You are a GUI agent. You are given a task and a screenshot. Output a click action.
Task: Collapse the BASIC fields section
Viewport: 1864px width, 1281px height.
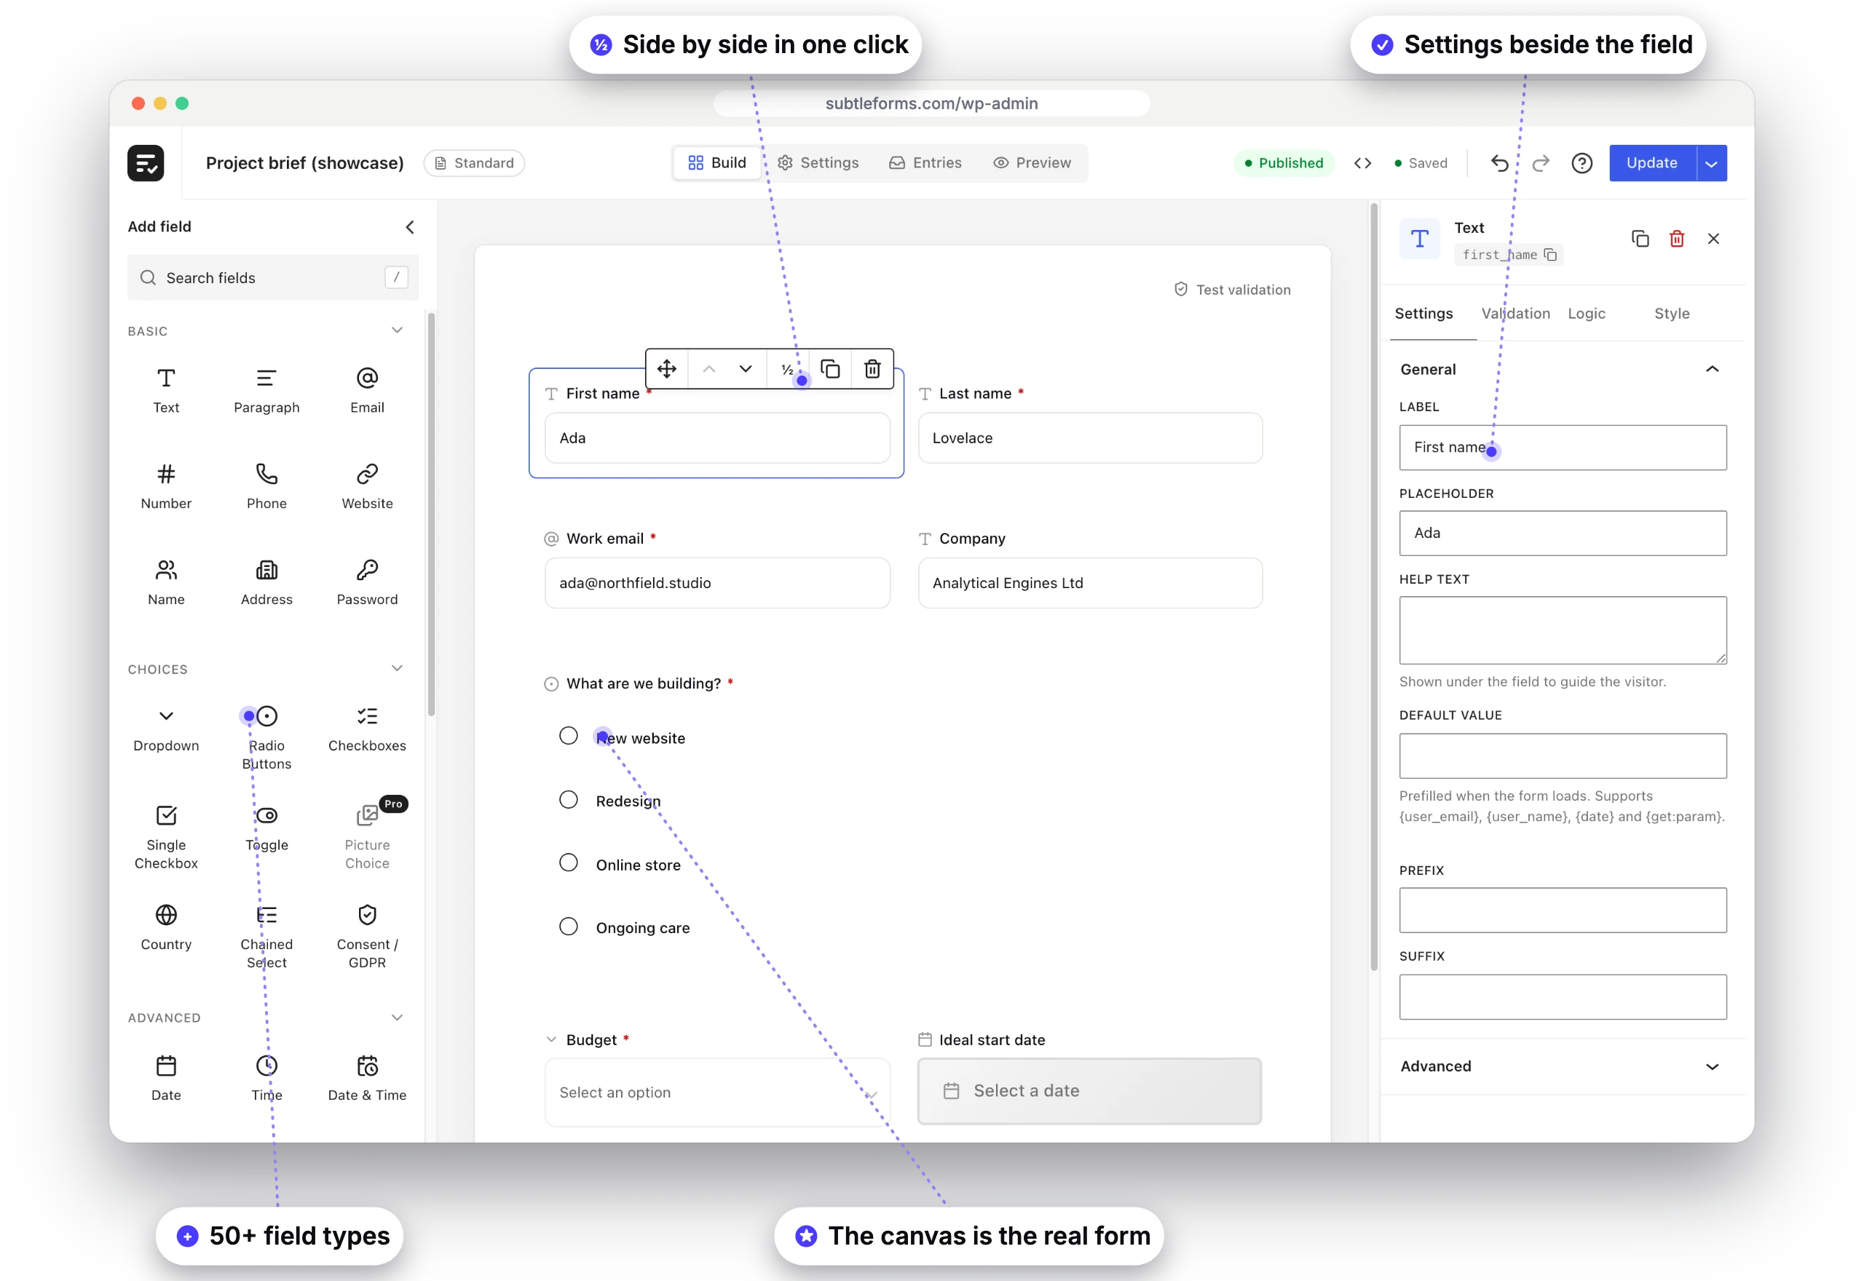pos(397,330)
